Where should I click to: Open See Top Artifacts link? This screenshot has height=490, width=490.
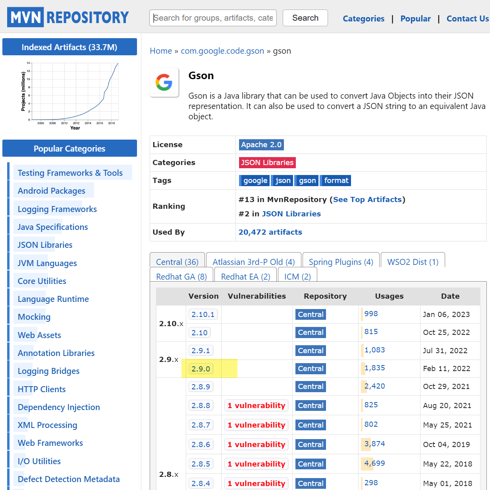[x=367, y=200]
